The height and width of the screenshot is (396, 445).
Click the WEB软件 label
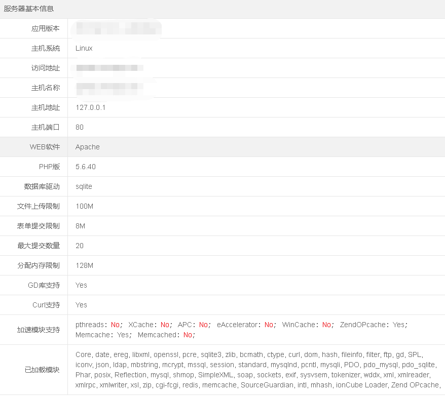click(45, 147)
